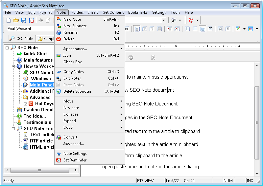Choose New Subnote from Notes menu

tap(90, 26)
